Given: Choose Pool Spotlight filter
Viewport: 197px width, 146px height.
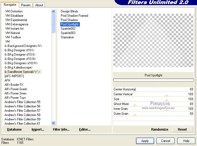Looking at the screenshot, I should (70, 24).
